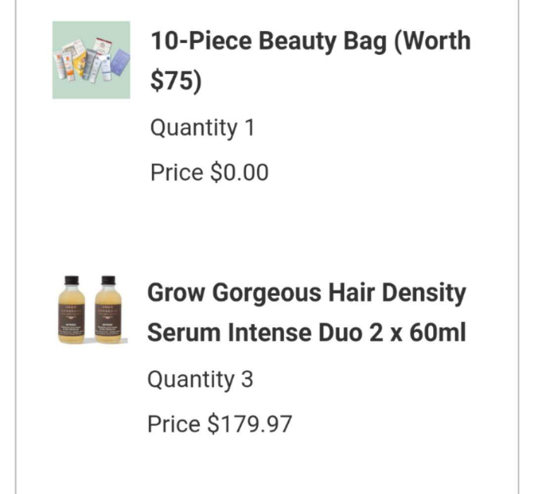This screenshot has width=534, height=494.
Task: Open the 10-Piece Beauty Bag title link
Action: click(x=310, y=41)
